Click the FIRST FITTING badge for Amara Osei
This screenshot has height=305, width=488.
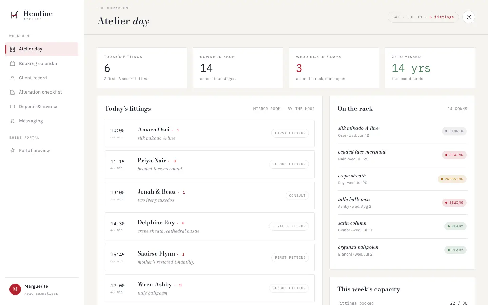pos(290,133)
